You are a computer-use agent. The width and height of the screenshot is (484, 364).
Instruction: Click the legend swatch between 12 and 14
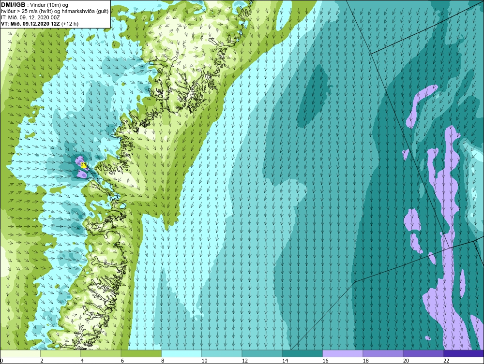coord(262,353)
